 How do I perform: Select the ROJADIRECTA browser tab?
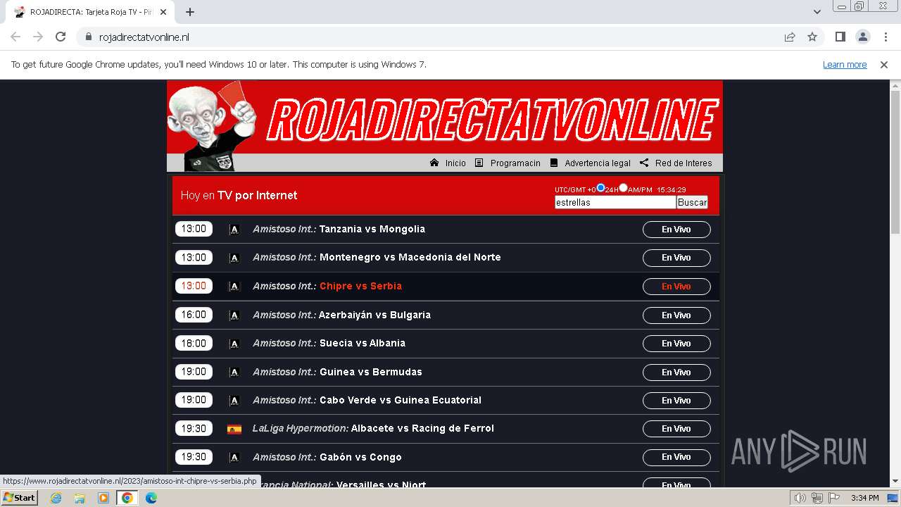(90, 12)
